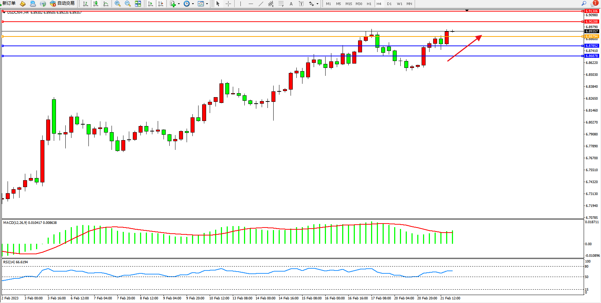601x303 pixels.
Task: Toggle the chart shift button
Action: pos(161,4)
